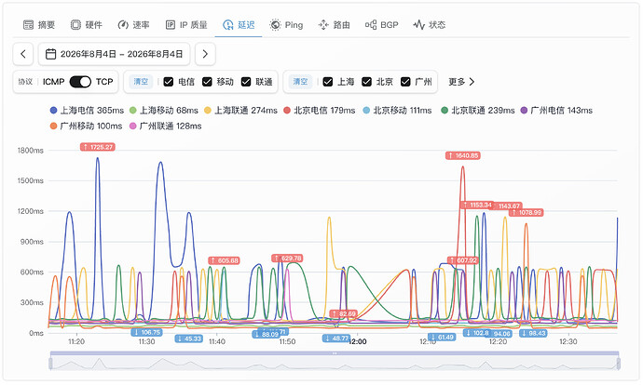Go to next date with right chevron
The width and height of the screenshot is (643, 385).
(205, 54)
